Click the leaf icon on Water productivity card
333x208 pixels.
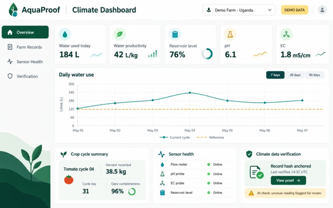tap(119, 34)
